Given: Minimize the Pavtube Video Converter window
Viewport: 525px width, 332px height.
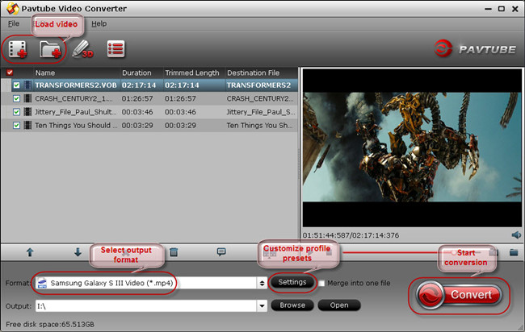Looking at the screenshot, I should [489, 9].
